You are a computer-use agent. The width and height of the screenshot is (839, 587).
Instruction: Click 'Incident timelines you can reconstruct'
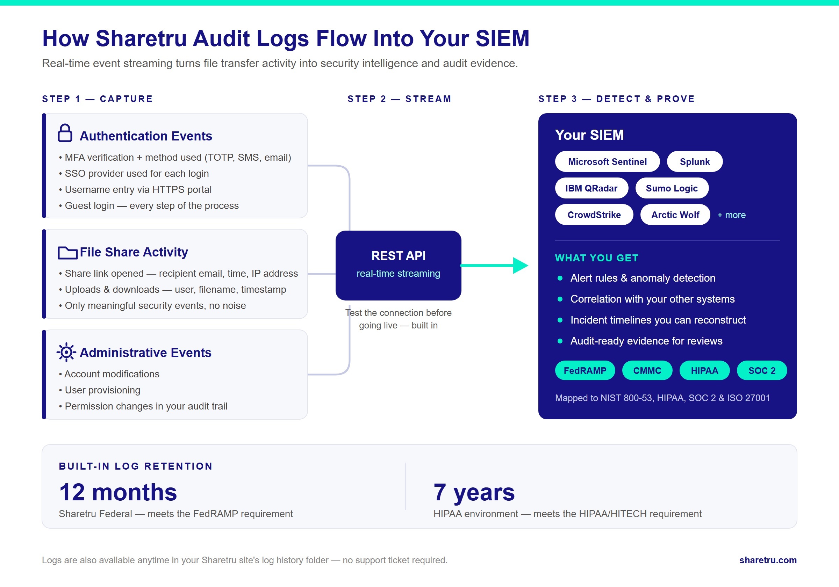[x=658, y=320]
